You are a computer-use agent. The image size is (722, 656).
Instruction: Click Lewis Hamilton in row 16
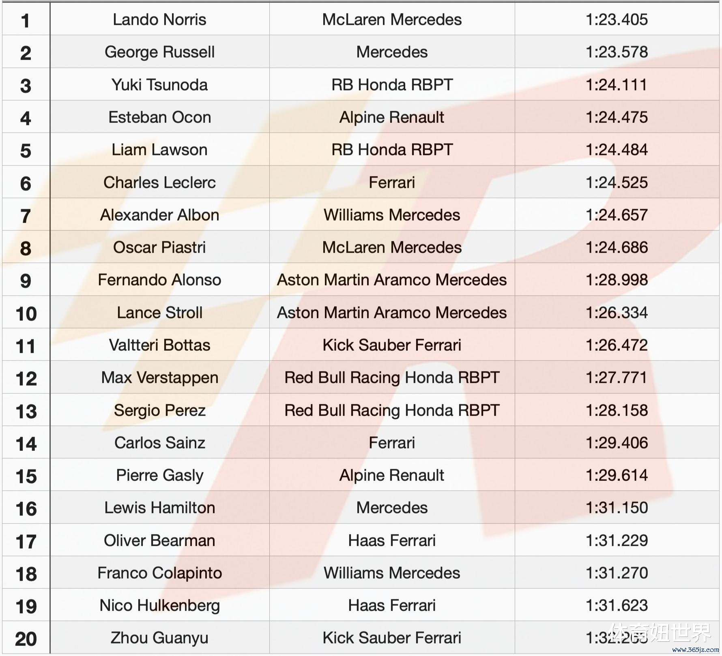[159, 508]
